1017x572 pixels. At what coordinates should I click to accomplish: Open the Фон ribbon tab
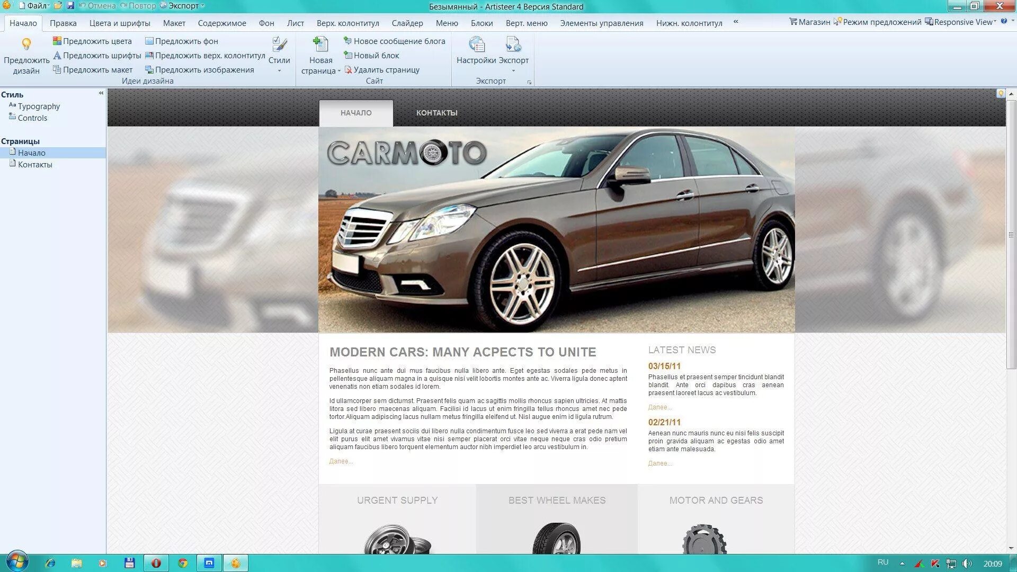(x=266, y=23)
